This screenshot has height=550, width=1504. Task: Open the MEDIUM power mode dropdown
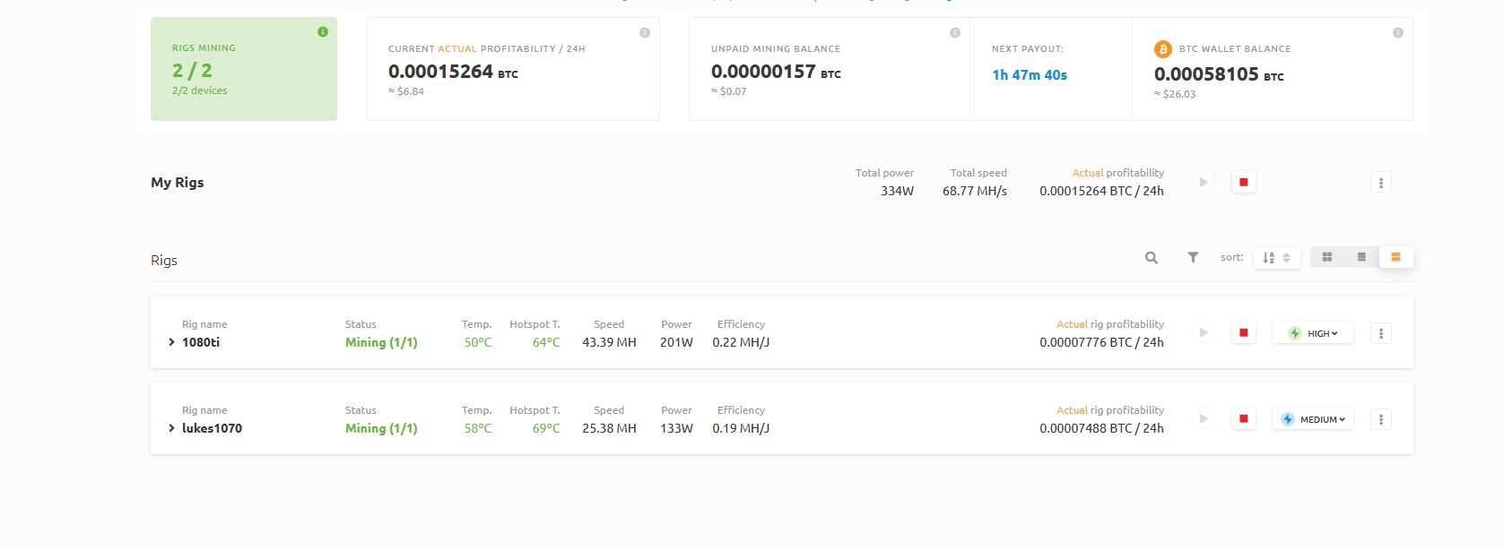pos(1313,419)
